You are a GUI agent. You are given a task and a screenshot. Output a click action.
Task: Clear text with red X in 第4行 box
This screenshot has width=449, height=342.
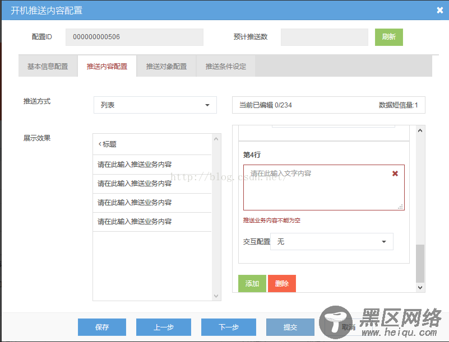point(395,174)
